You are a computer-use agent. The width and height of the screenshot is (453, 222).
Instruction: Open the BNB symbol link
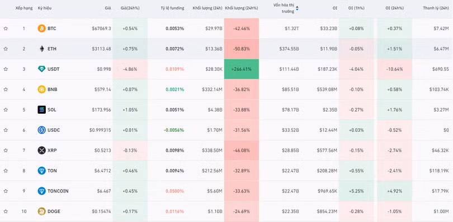point(53,89)
